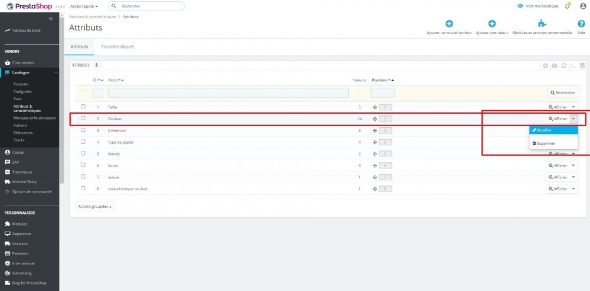Click Afficher for the Taille row
This screenshot has height=291, width=590.
558,107
